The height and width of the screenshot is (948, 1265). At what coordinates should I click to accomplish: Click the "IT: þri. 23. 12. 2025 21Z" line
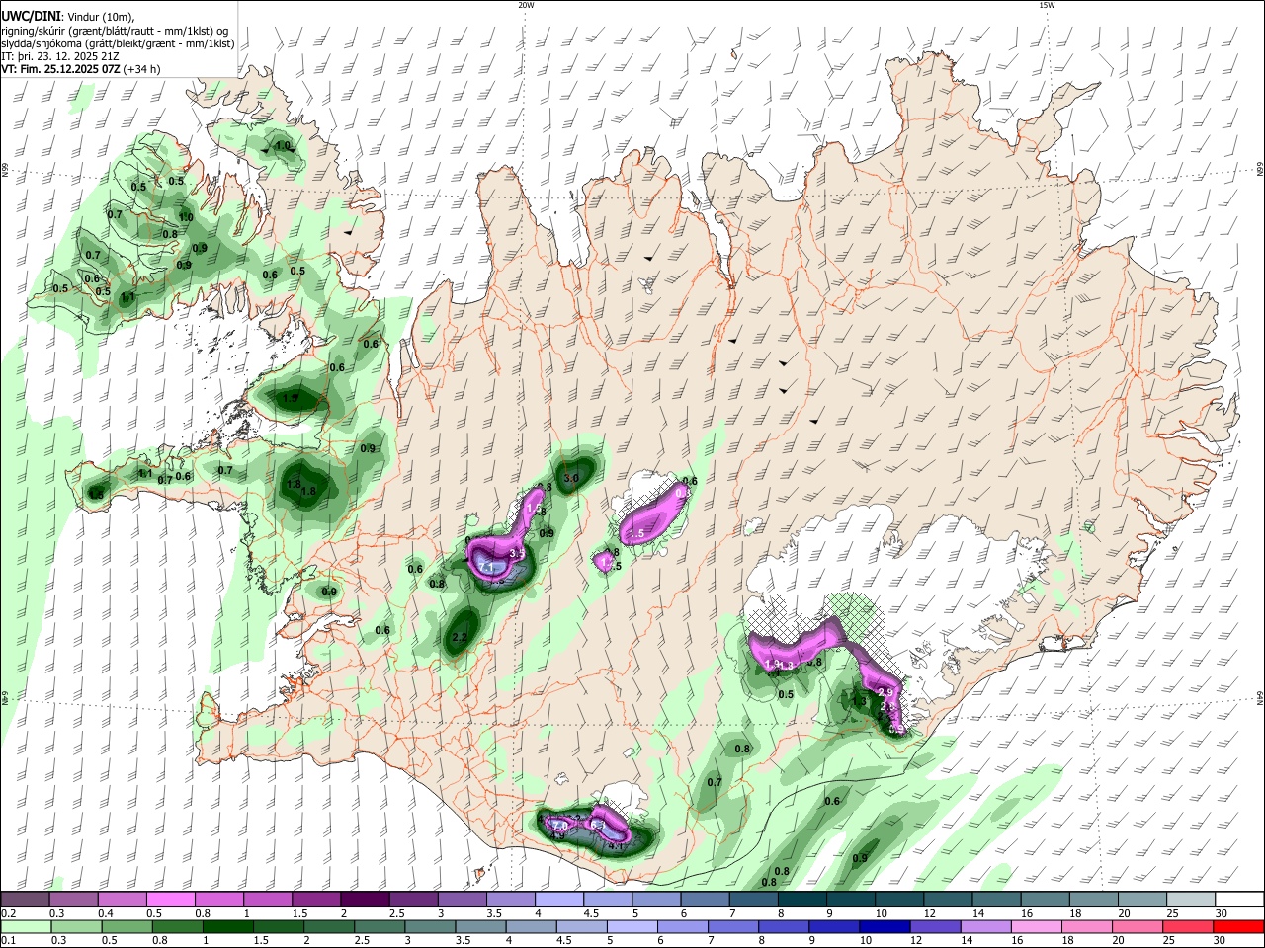61,56
